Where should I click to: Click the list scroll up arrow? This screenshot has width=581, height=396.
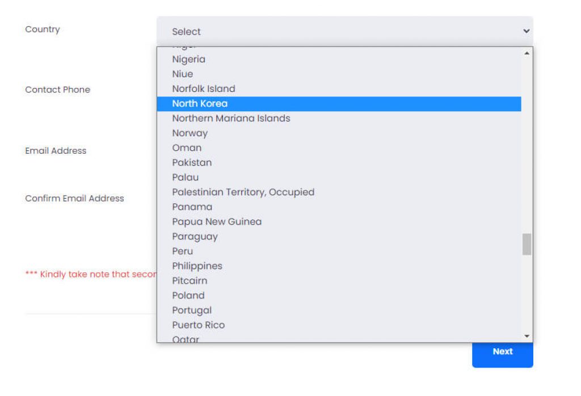[x=527, y=53]
